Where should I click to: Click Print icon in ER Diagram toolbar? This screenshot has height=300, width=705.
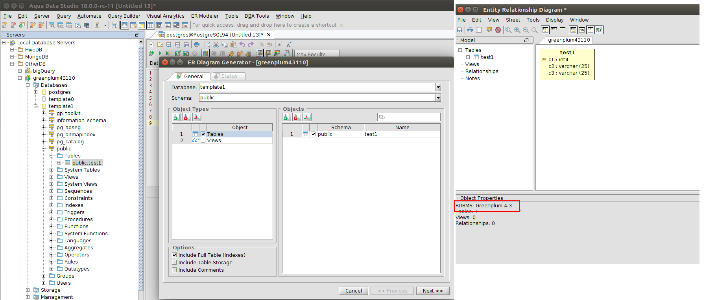pos(470,30)
